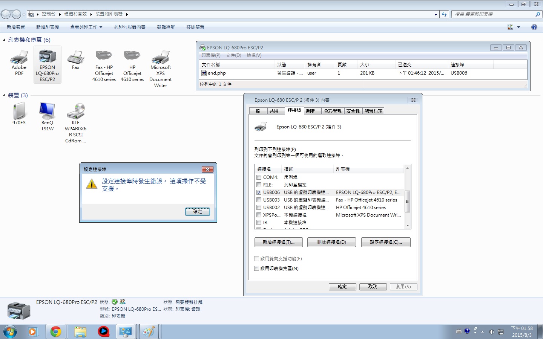
Task: Open Windows Explorer folder on taskbar
Action: tap(80, 332)
